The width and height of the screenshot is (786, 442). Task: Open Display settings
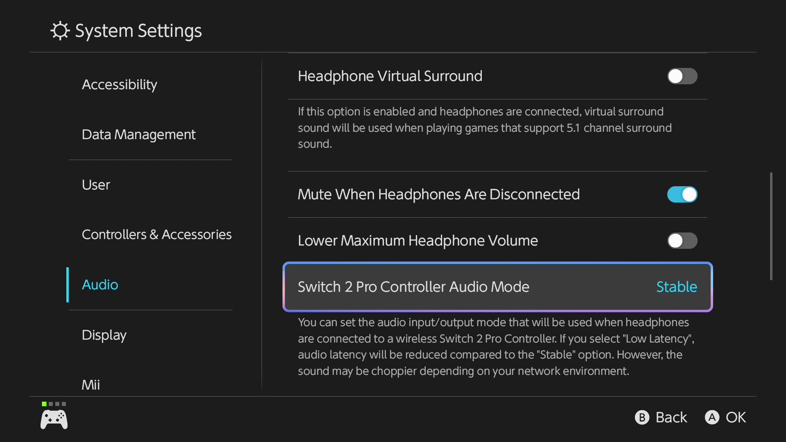pyautogui.click(x=104, y=335)
